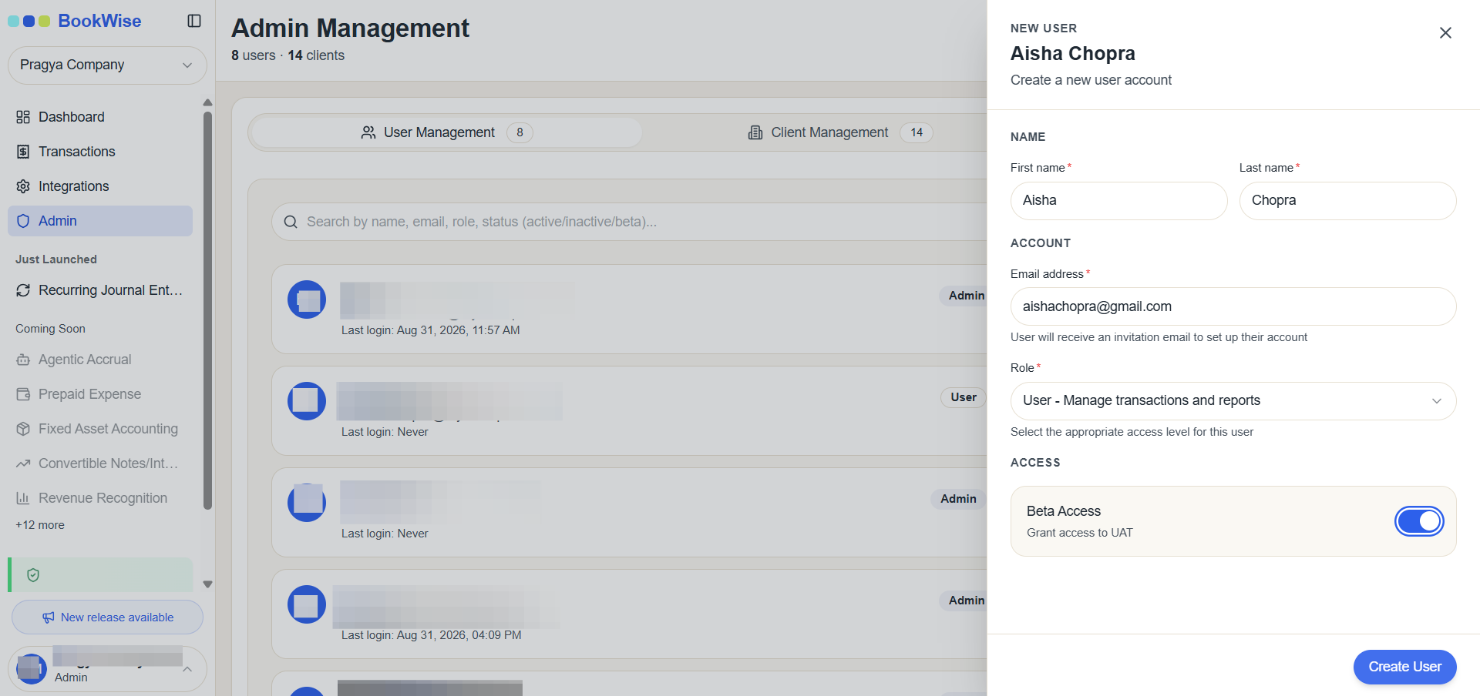This screenshot has width=1480, height=696.
Task: Open the Dashboard icon in sidebar
Action: (23, 117)
